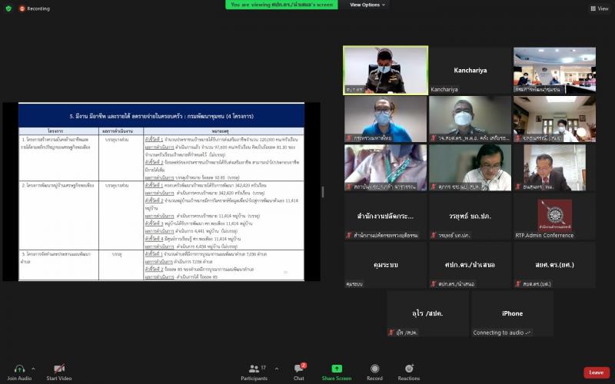Screen dimensions: 615x384
Task: Toggle the Start Video camera button
Action: click(59, 372)
